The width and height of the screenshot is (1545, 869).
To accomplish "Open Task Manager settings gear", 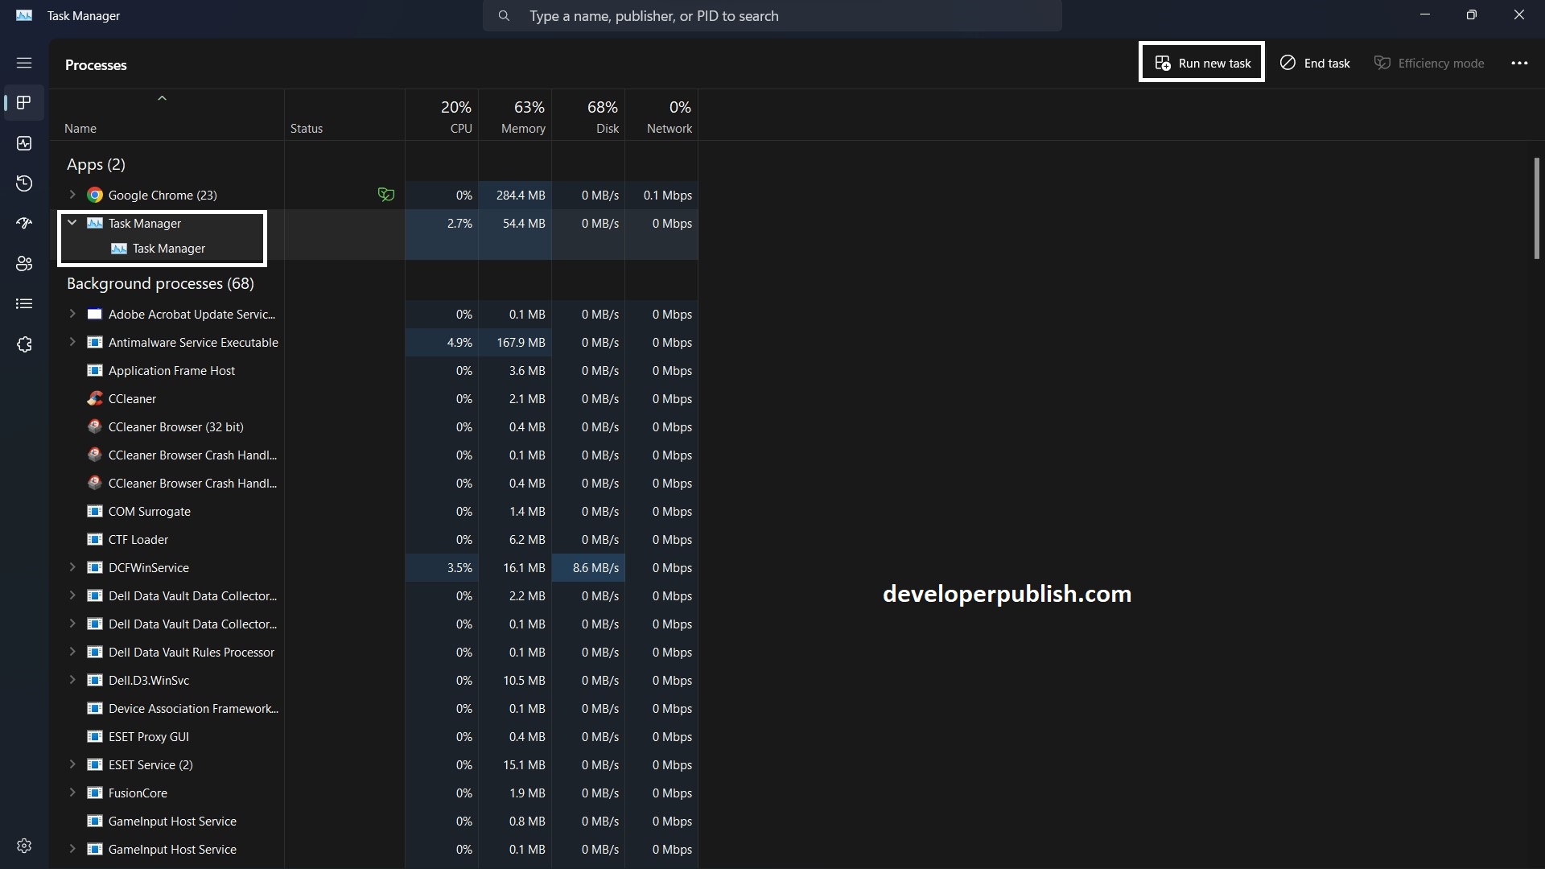I will (x=24, y=846).
